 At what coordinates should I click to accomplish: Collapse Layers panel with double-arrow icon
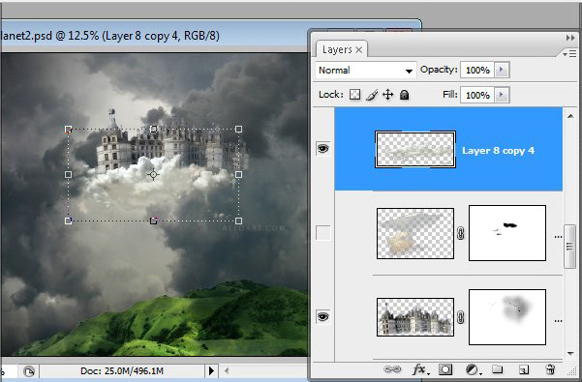tap(570, 38)
